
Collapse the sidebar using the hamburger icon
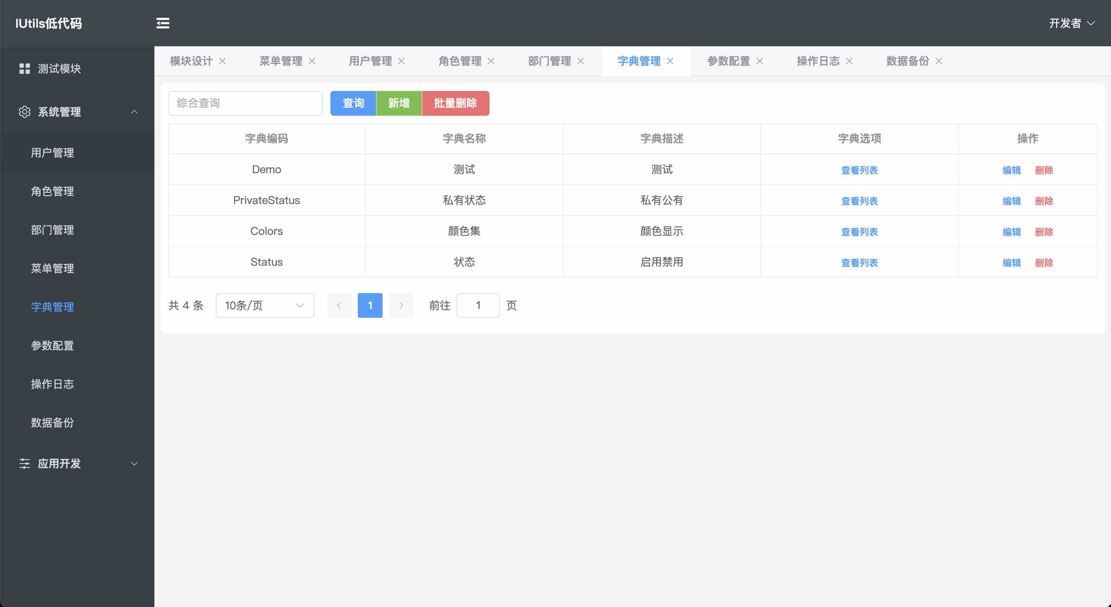(163, 23)
